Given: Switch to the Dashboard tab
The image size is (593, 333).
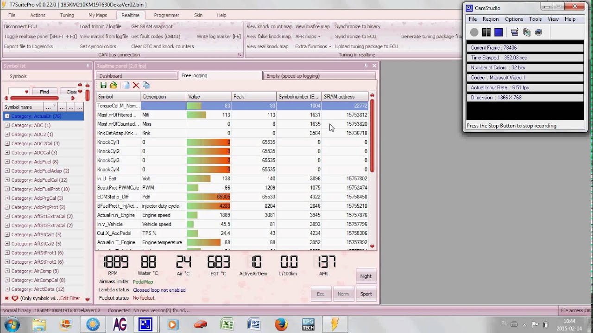Looking at the screenshot, I should click(137, 76).
